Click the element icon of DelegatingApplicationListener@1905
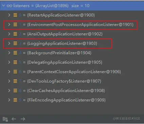The width and height of the screenshot is (144, 124). pyautogui.click(x=15, y=62)
